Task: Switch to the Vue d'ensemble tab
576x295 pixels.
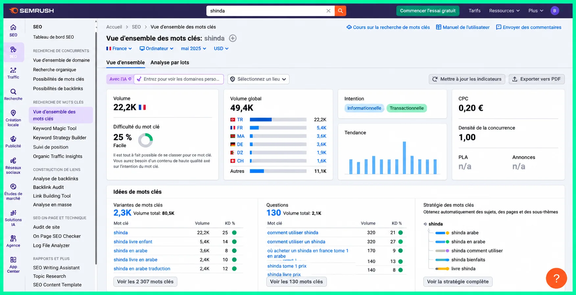Action: click(x=126, y=62)
